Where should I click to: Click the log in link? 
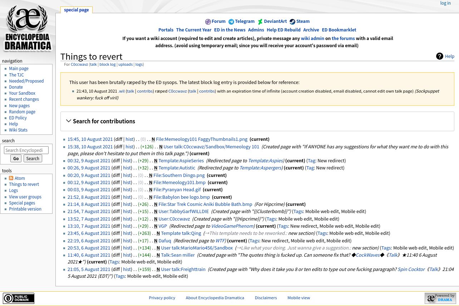point(445,3)
